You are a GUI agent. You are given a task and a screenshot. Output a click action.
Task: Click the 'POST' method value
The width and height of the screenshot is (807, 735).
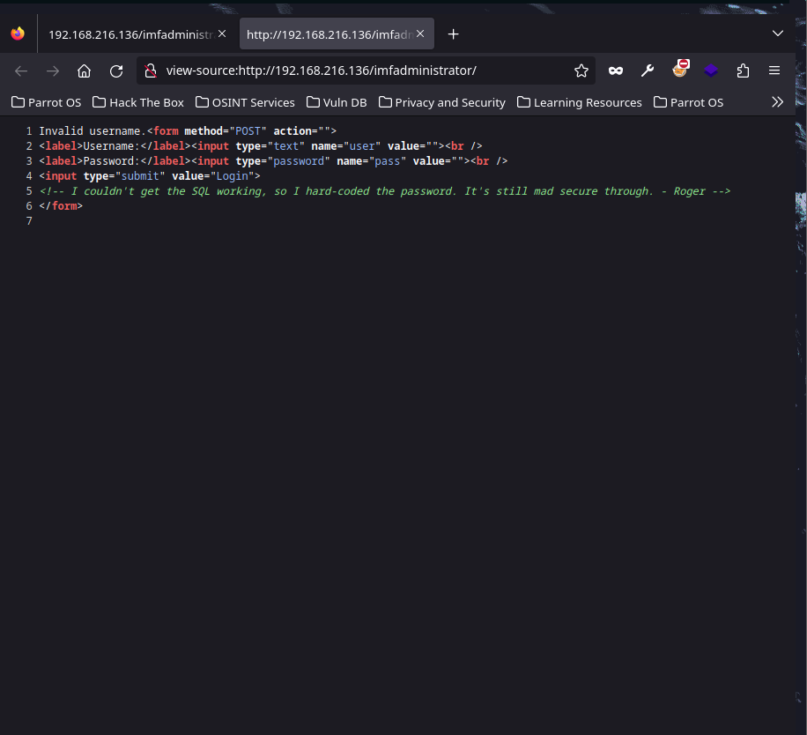248,130
